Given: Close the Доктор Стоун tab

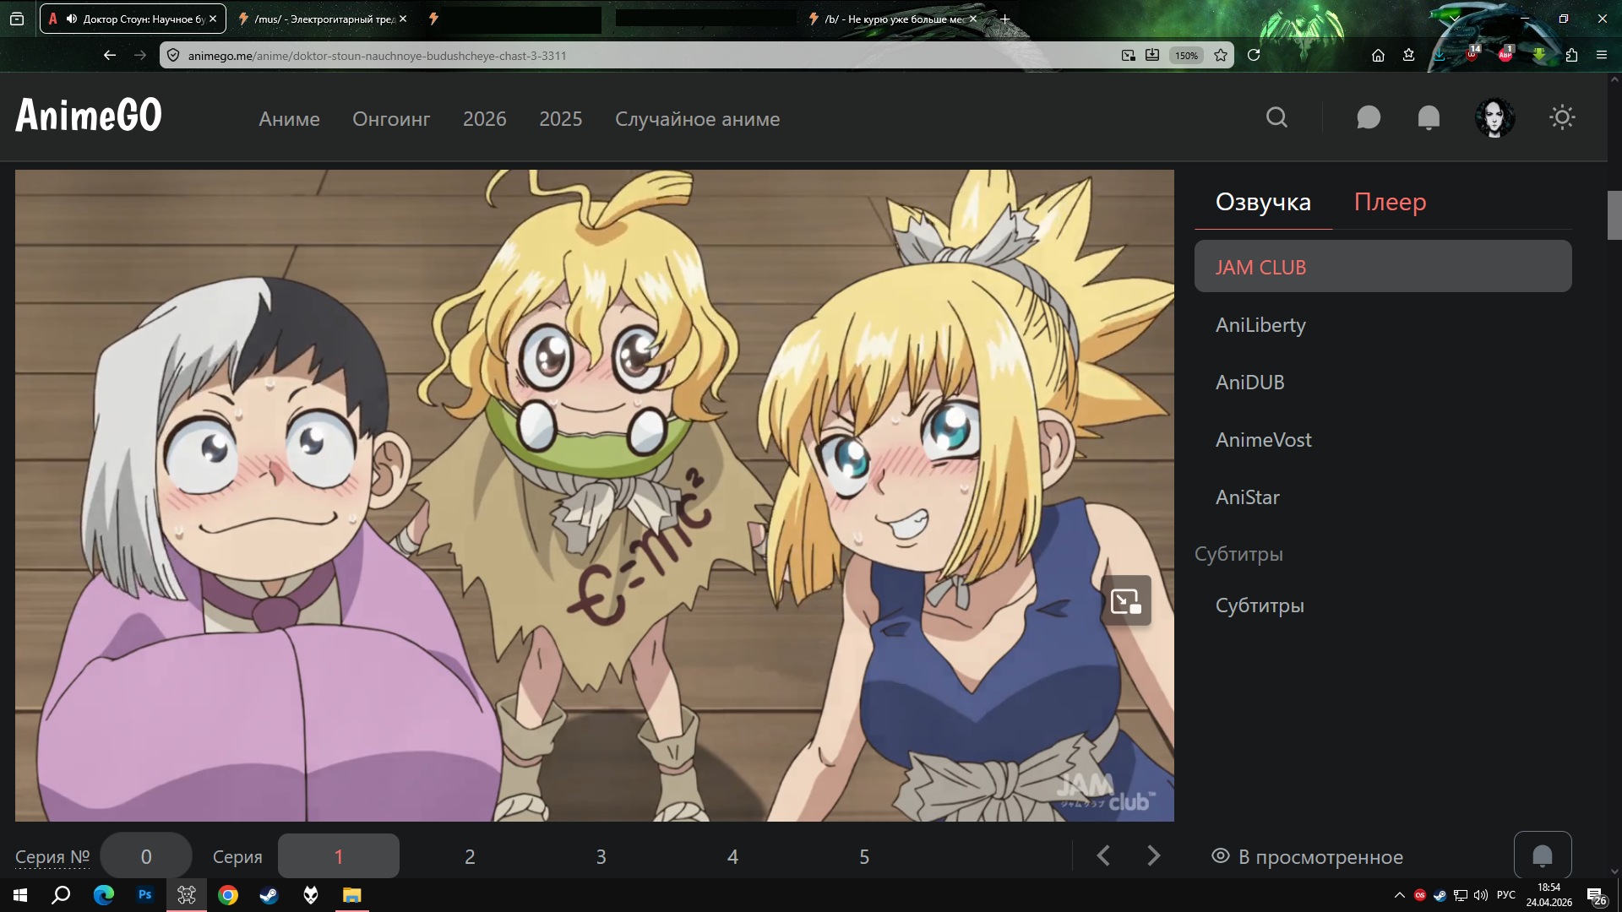Looking at the screenshot, I should (213, 19).
